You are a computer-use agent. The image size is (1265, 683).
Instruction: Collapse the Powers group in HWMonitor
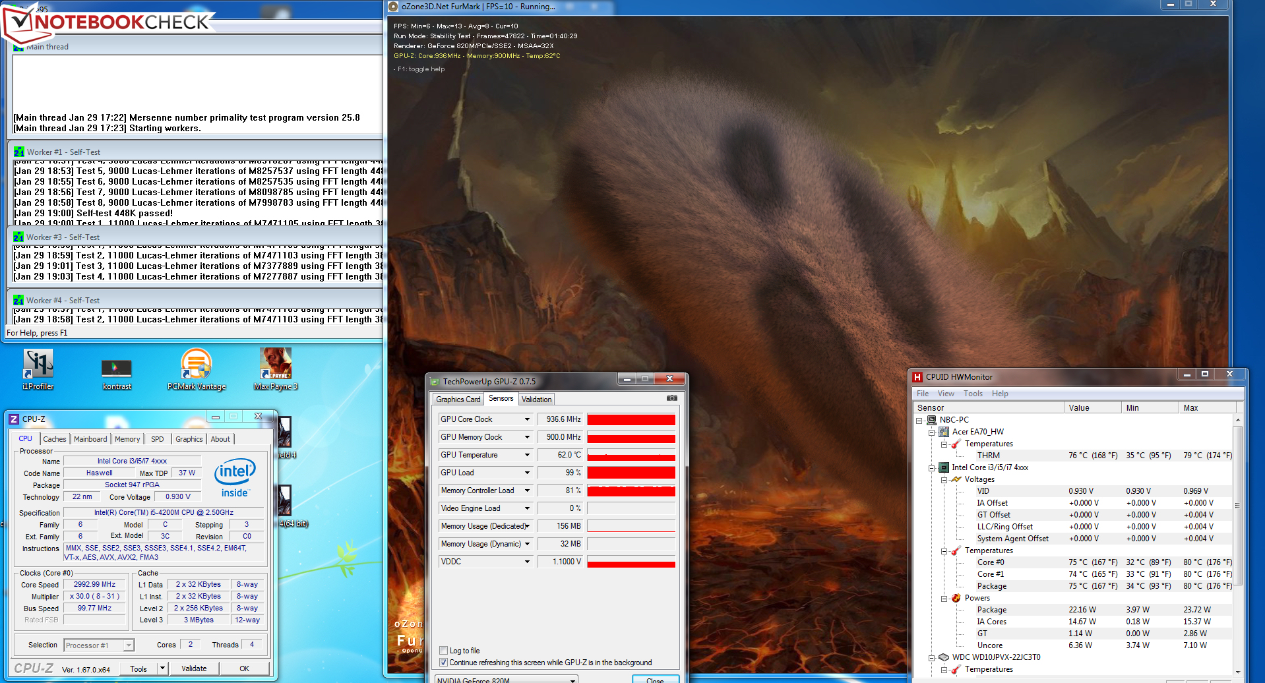click(x=944, y=598)
